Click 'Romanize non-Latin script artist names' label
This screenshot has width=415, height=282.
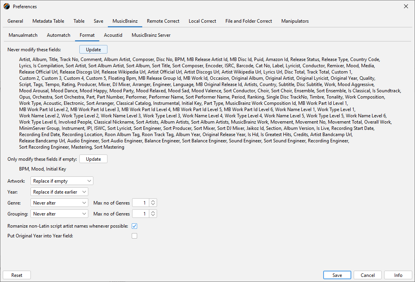pos(68,226)
